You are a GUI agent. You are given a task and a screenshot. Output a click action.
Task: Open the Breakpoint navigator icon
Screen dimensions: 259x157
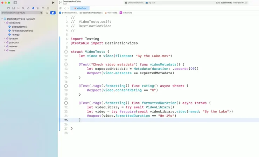[43, 8]
